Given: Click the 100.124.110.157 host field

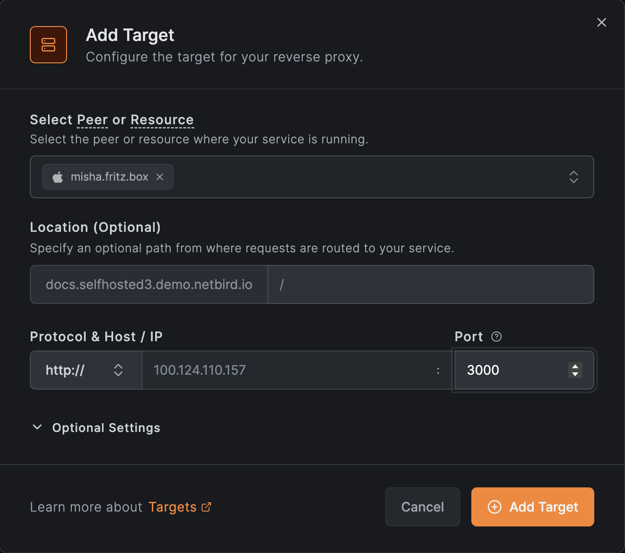Looking at the screenshot, I should [289, 370].
